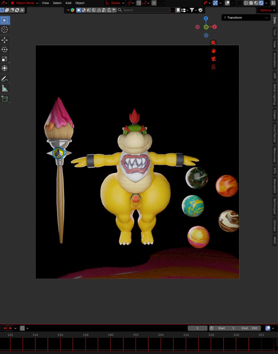The width and height of the screenshot is (278, 354).
Task: Click the red curve icon next to Search
Action: click(x=173, y=10)
